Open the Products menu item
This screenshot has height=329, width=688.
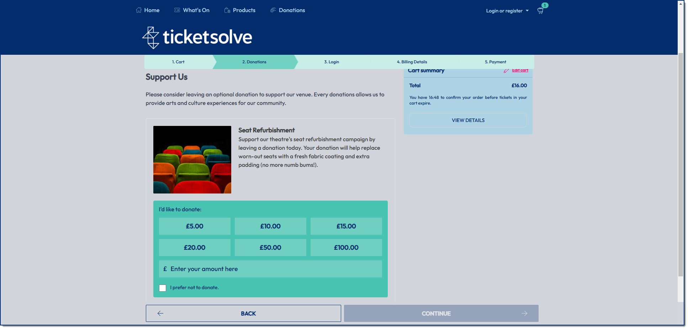tap(240, 10)
